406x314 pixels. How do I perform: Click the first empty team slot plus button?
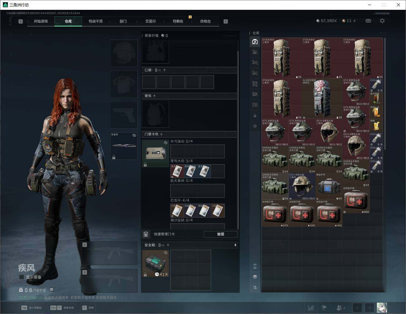tap(357, 308)
